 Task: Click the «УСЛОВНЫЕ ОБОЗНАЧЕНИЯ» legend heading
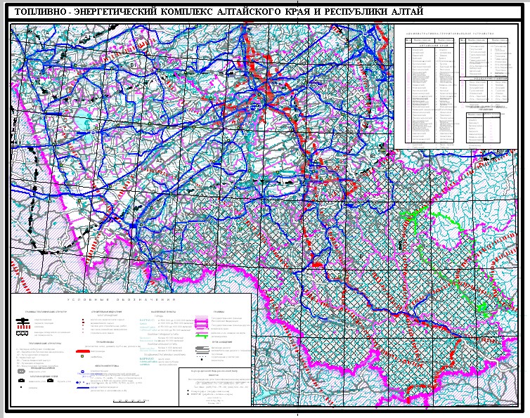pyautogui.click(x=122, y=300)
